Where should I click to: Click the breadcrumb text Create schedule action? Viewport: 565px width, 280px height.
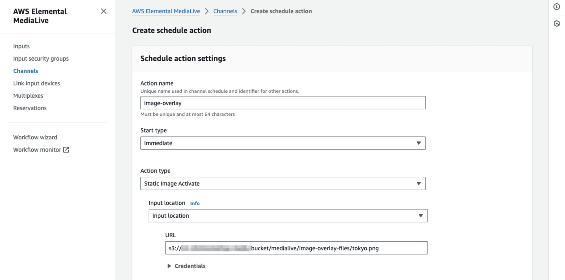click(x=281, y=11)
